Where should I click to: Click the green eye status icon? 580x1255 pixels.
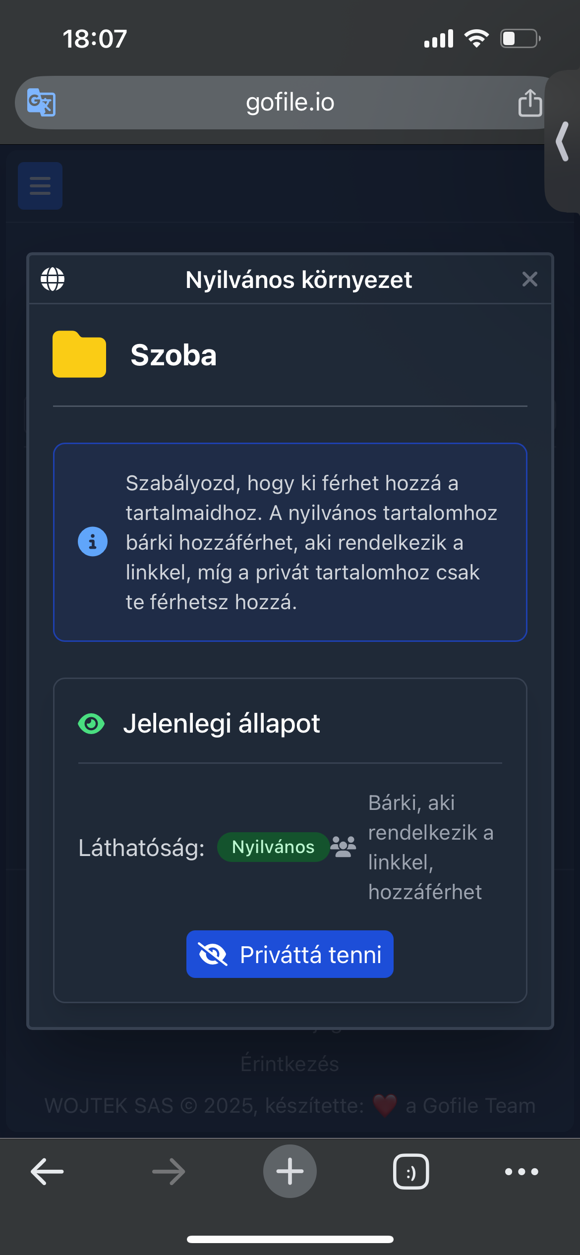(91, 724)
